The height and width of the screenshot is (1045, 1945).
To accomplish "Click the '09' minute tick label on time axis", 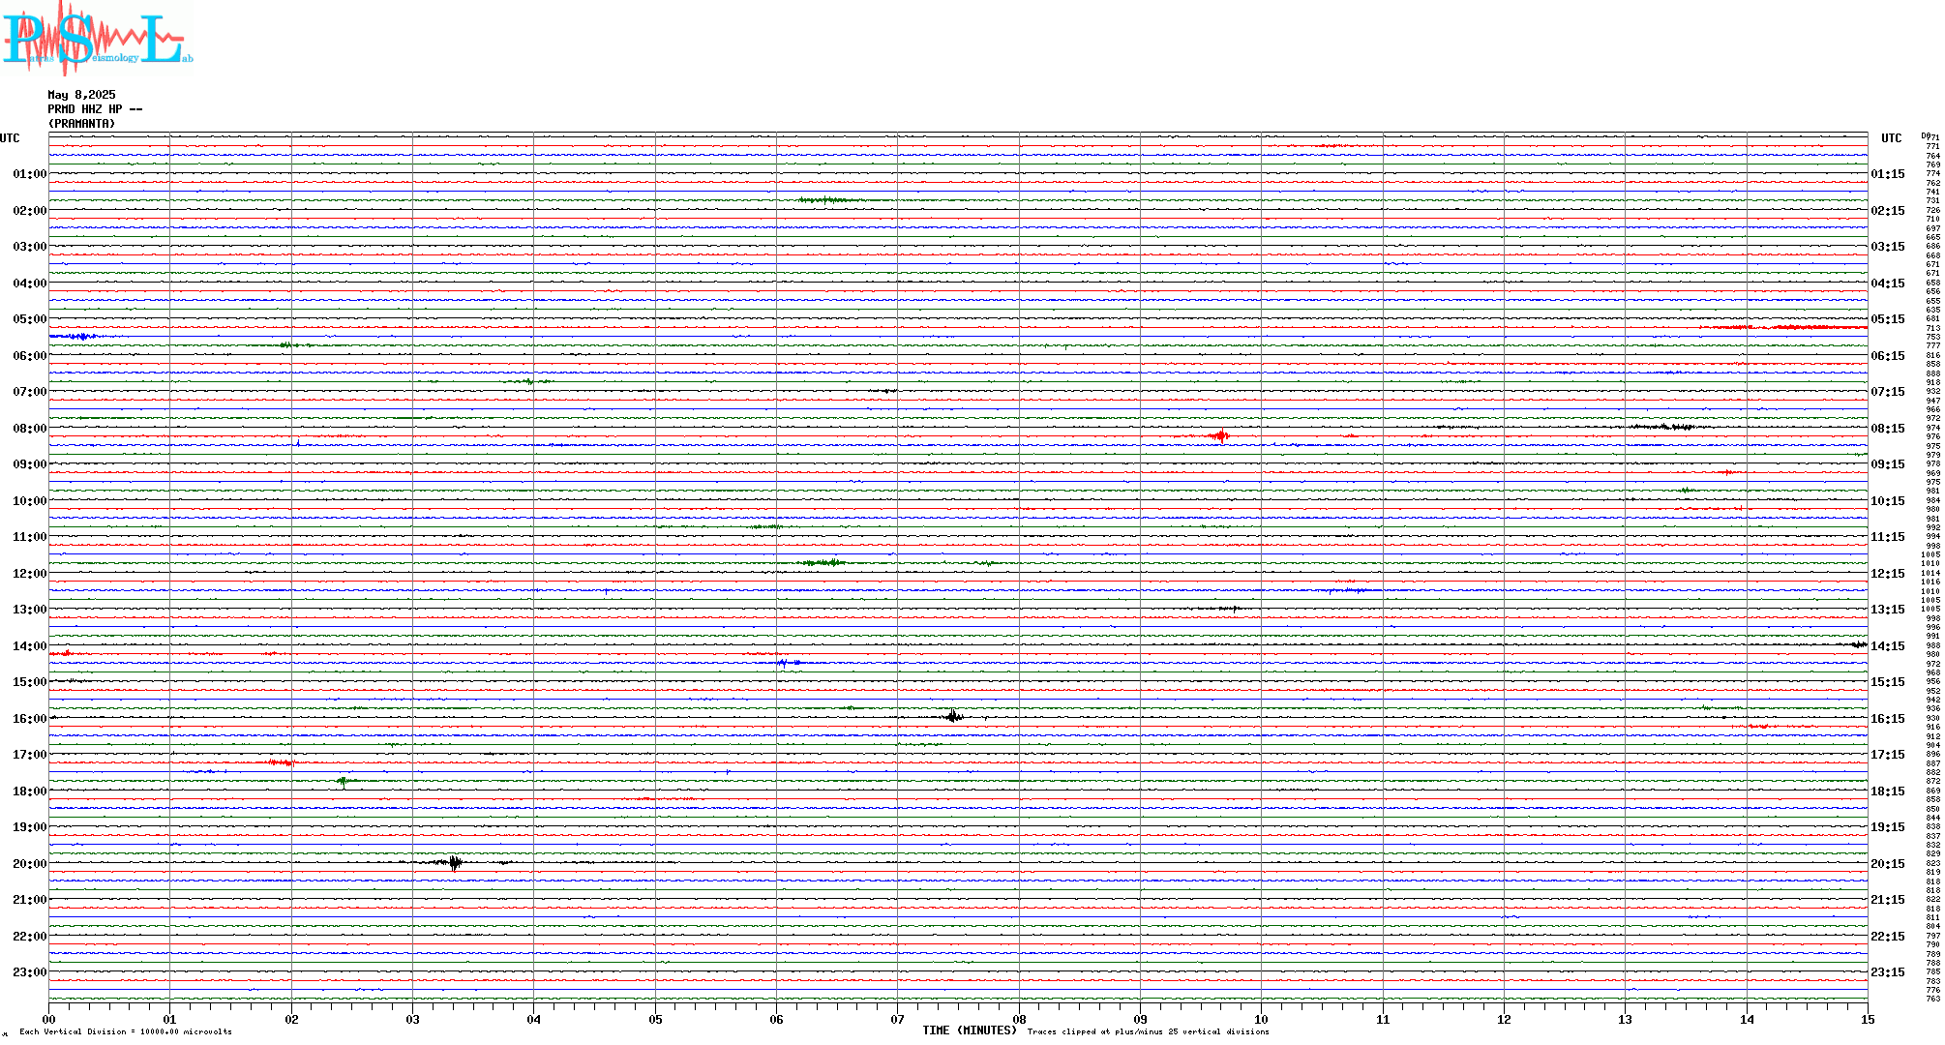I will click(1140, 1019).
